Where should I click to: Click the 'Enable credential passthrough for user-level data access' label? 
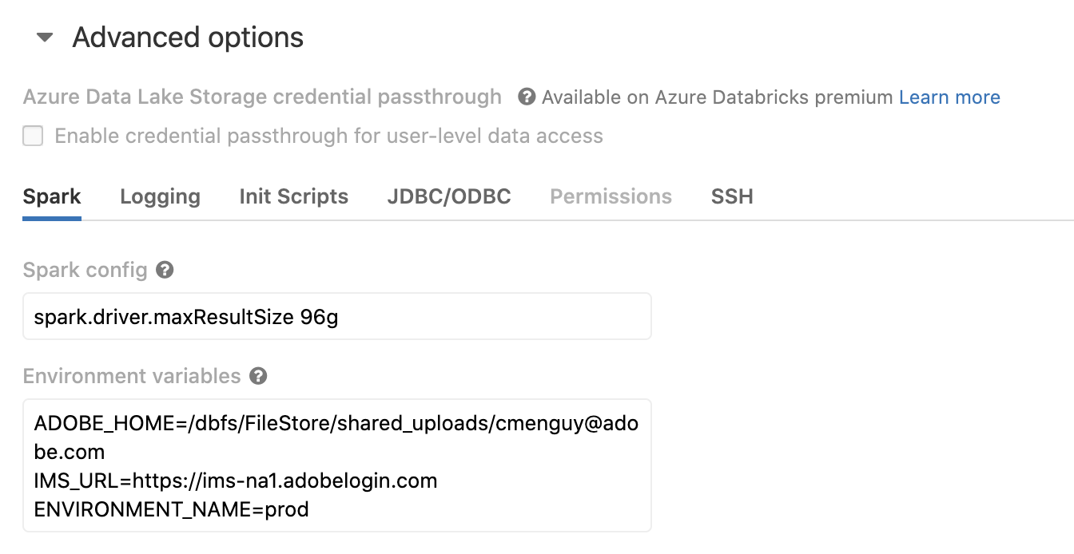click(x=328, y=136)
